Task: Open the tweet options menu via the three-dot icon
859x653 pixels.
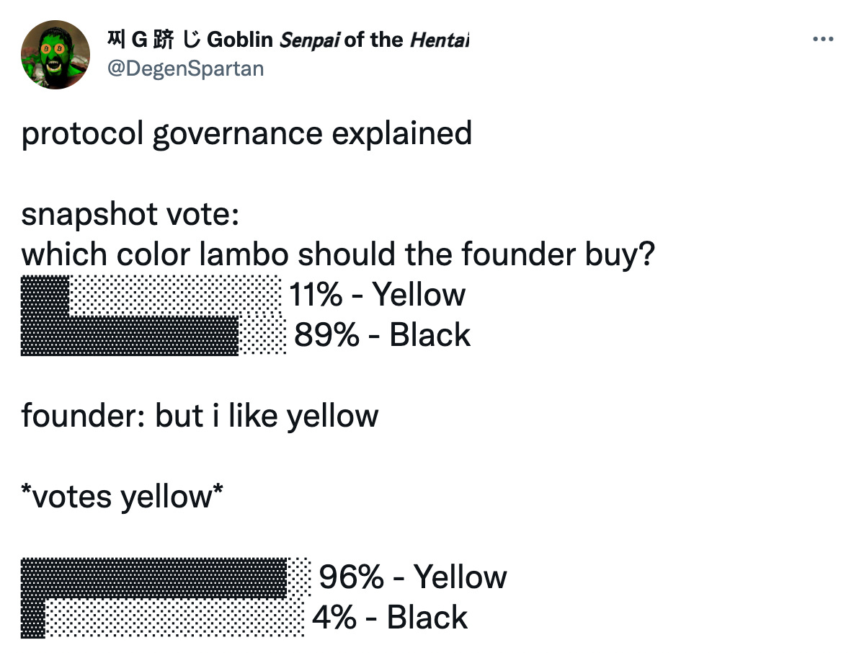Action: [x=822, y=40]
